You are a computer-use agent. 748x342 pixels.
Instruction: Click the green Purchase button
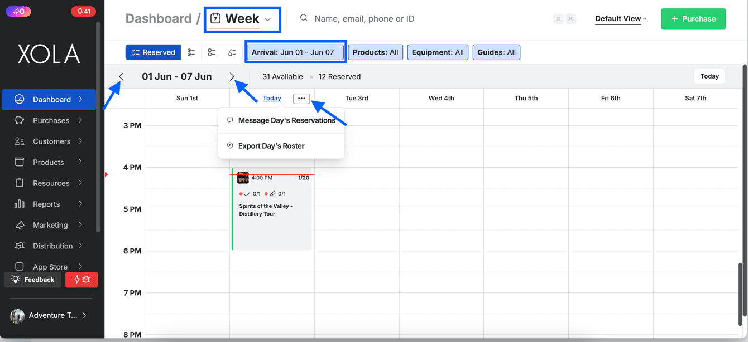(693, 18)
